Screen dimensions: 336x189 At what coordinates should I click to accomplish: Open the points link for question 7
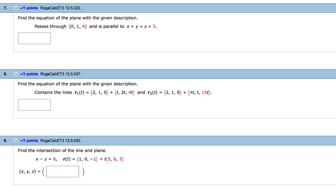[x=29, y=8]
